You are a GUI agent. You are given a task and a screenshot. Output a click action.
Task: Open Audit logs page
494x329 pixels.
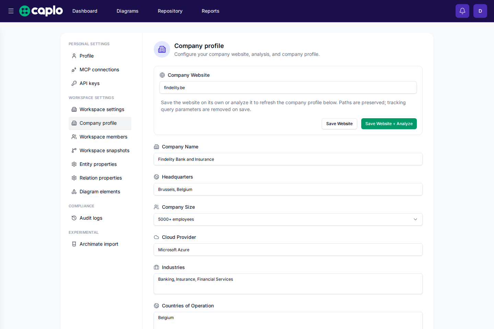tap(100, 218)
